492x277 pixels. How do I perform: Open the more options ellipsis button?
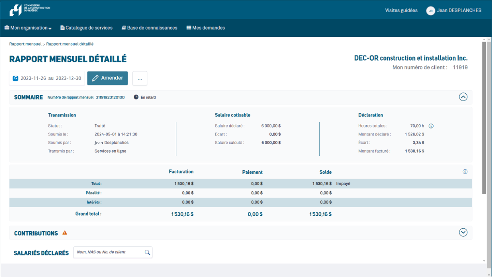pos(140,78)
